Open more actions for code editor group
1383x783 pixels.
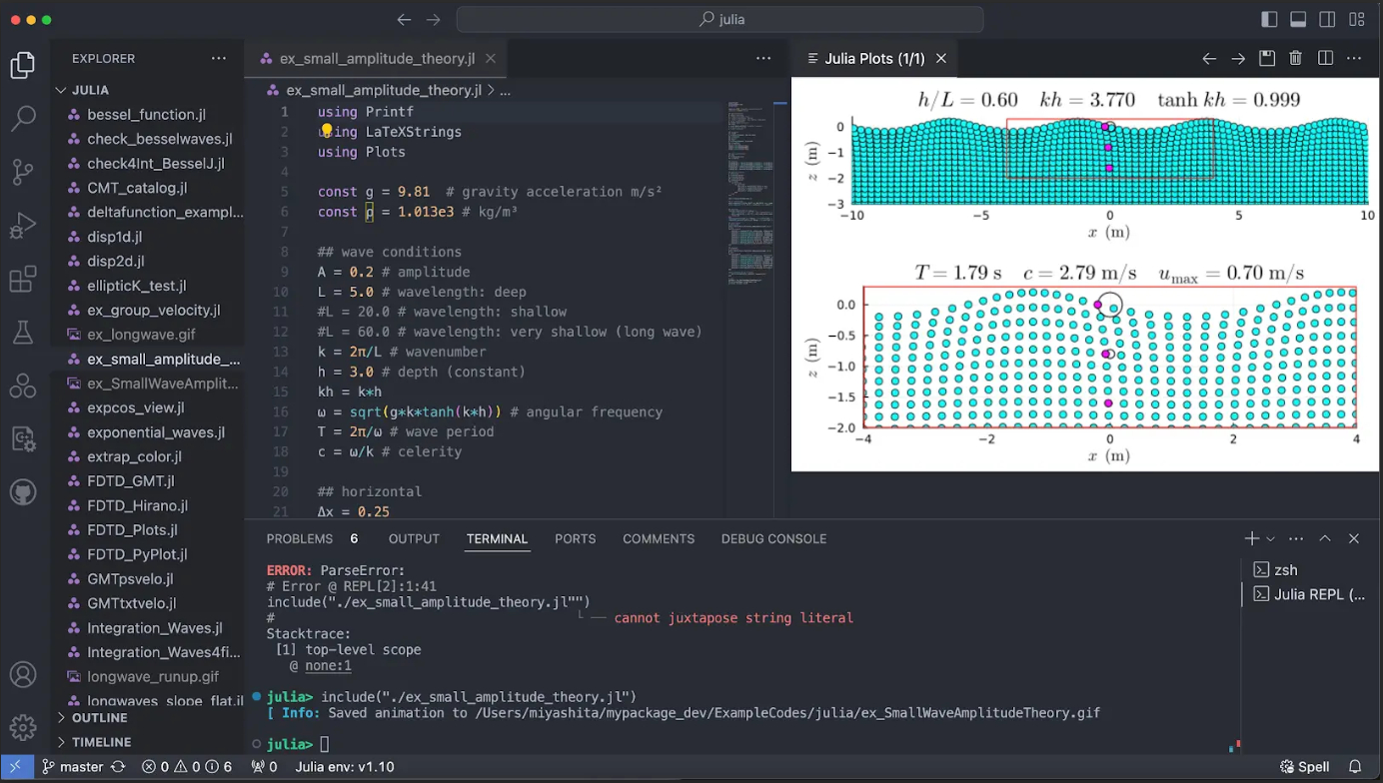(x=763, y=59)
